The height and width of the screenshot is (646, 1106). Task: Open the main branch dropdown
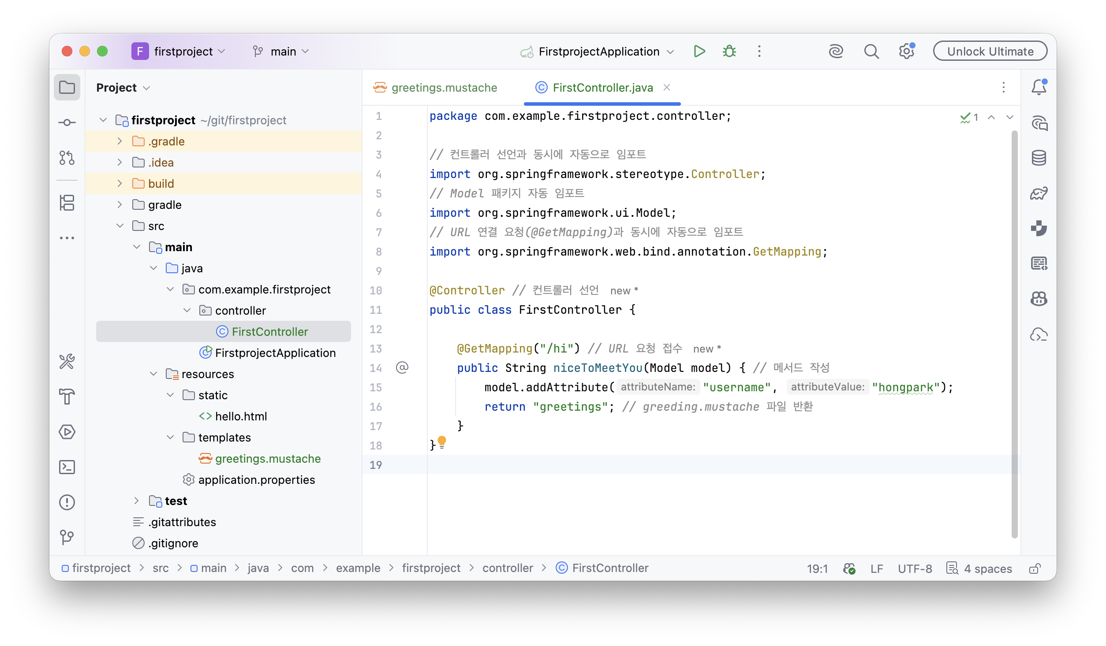pyautogui.click(x=281, y=52)
